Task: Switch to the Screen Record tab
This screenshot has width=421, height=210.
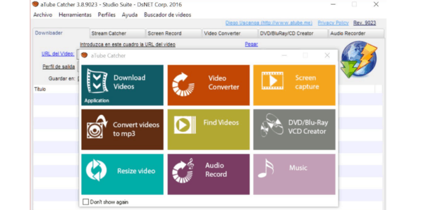Action: (x=174, y=34)
